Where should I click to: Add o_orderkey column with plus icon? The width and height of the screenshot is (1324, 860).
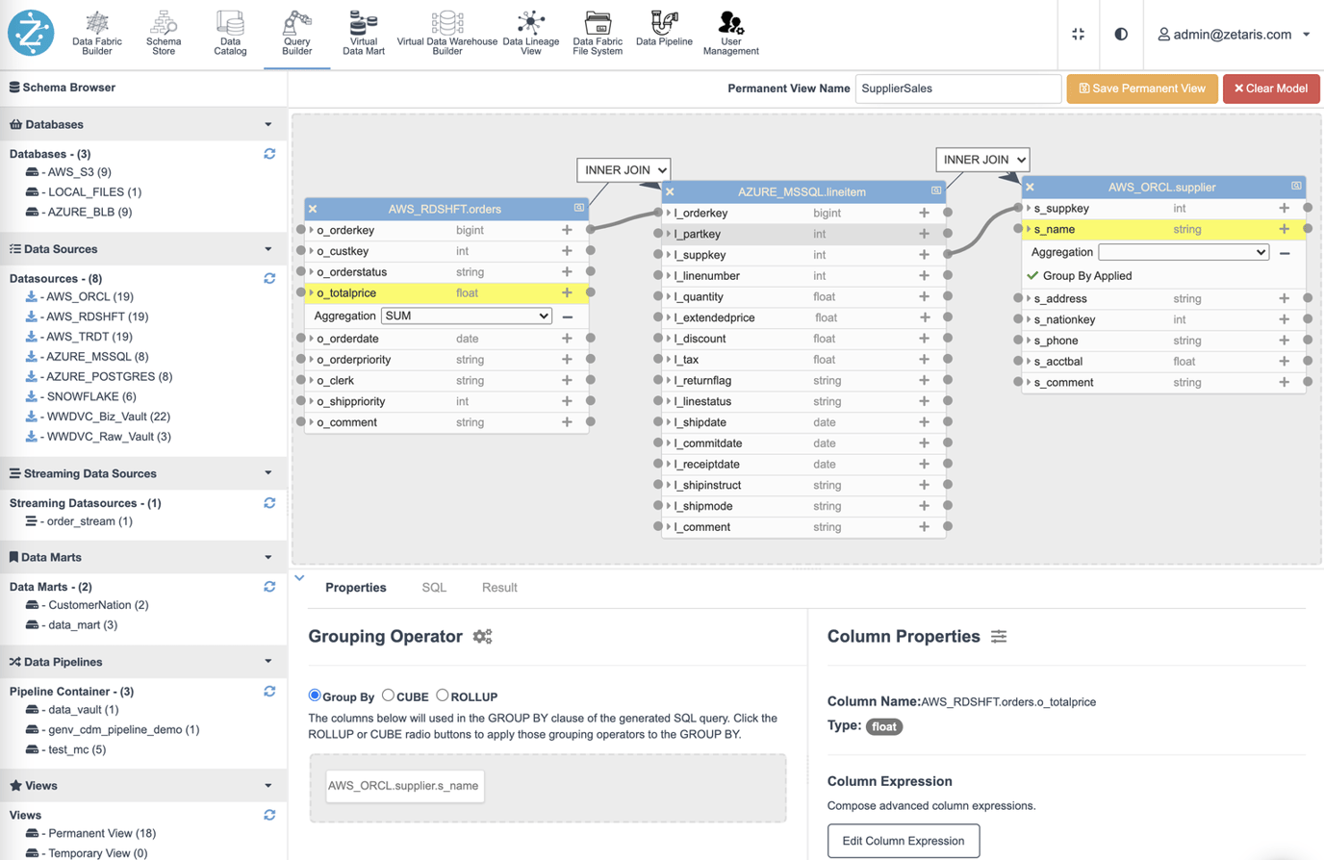click(567, 230)
